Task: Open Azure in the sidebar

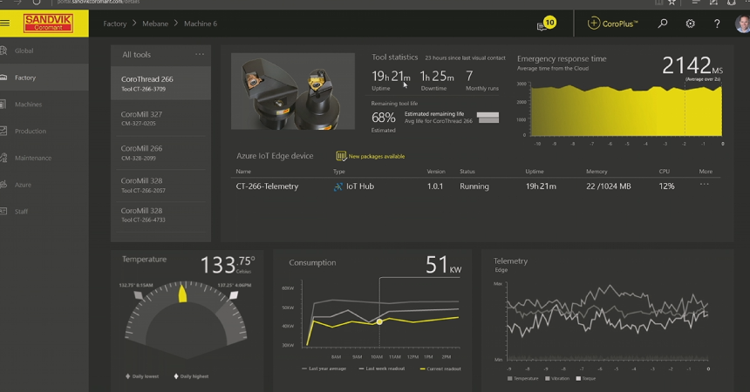Action: (x=23, y=185)
